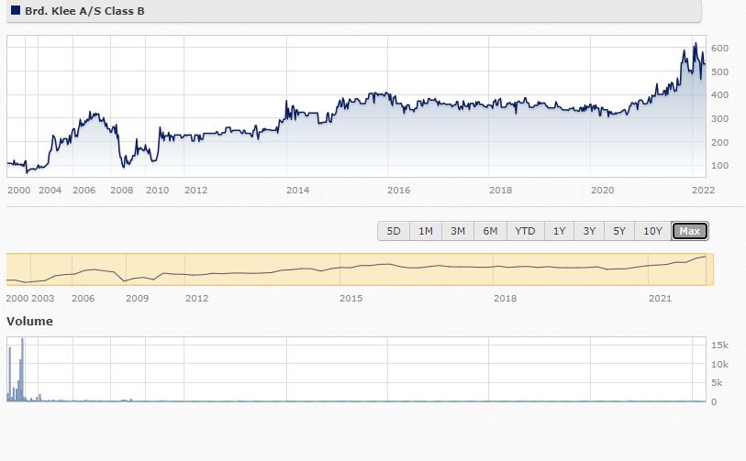Image resolution: width=746 pixels, height=461 pixels.
Task: Switch chart to 1M range
Action: (x=426, y=231)
